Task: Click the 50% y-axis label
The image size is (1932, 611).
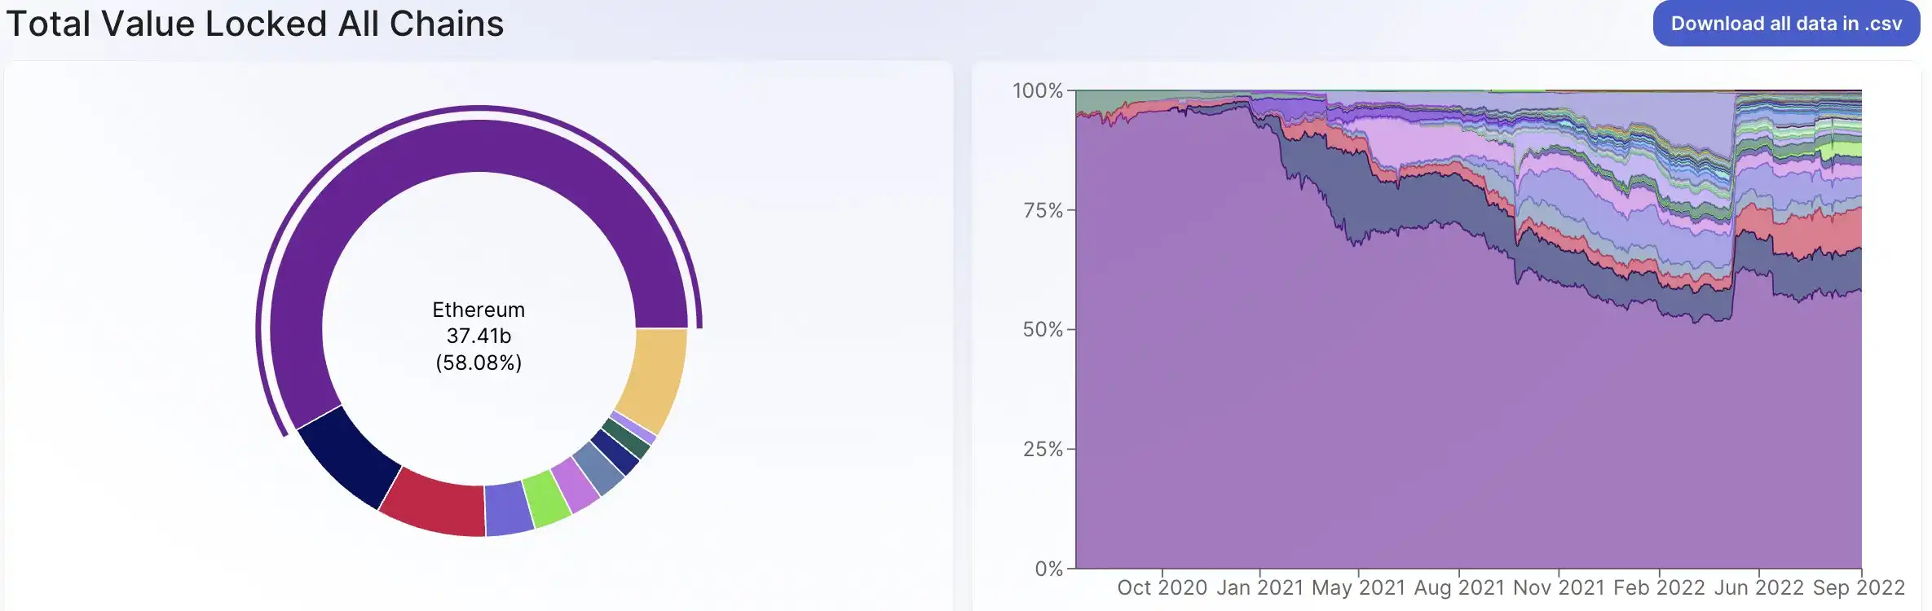Action: 1043,329
